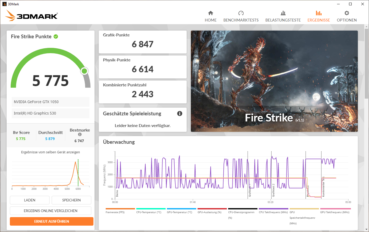Click Intel(R) HD Graphics 530 entry
Viewport: 369px width, 232px height.
click(51, 113)
